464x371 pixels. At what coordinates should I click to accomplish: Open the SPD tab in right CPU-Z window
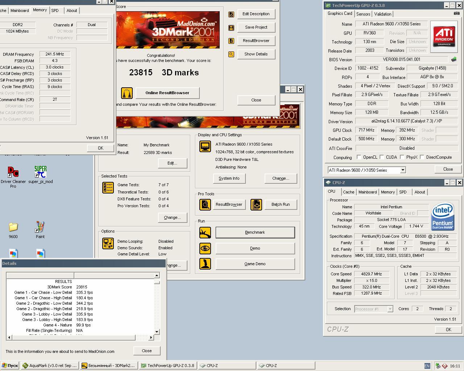403,192
